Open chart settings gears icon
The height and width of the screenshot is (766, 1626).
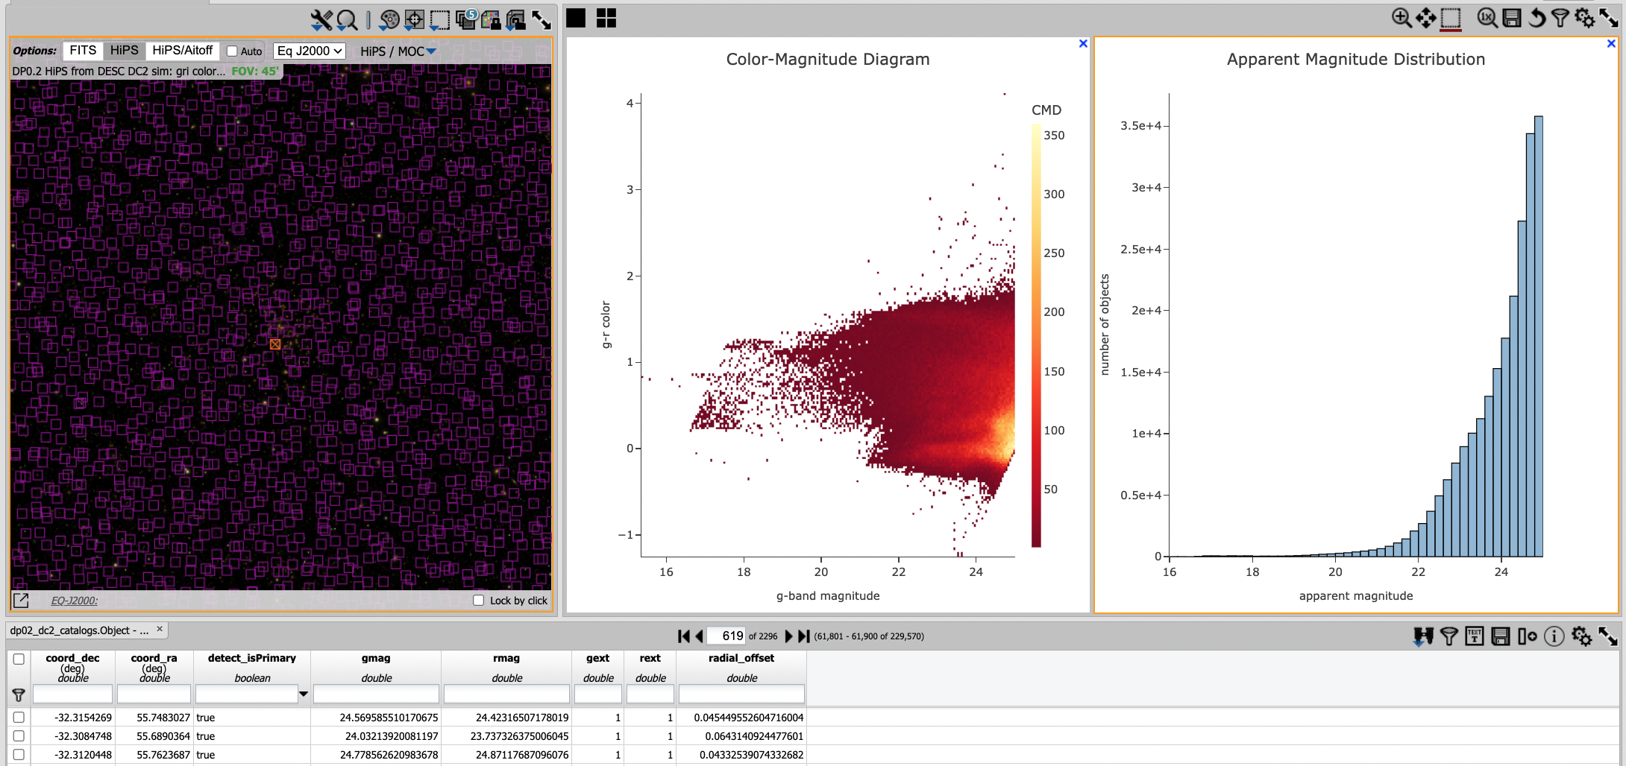[1584, 18]
